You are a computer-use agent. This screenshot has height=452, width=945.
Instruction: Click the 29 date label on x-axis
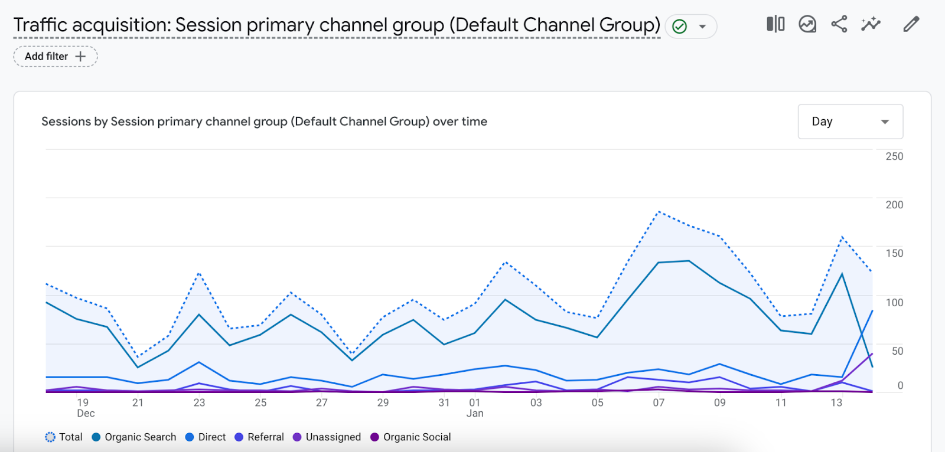coord(383,402)
